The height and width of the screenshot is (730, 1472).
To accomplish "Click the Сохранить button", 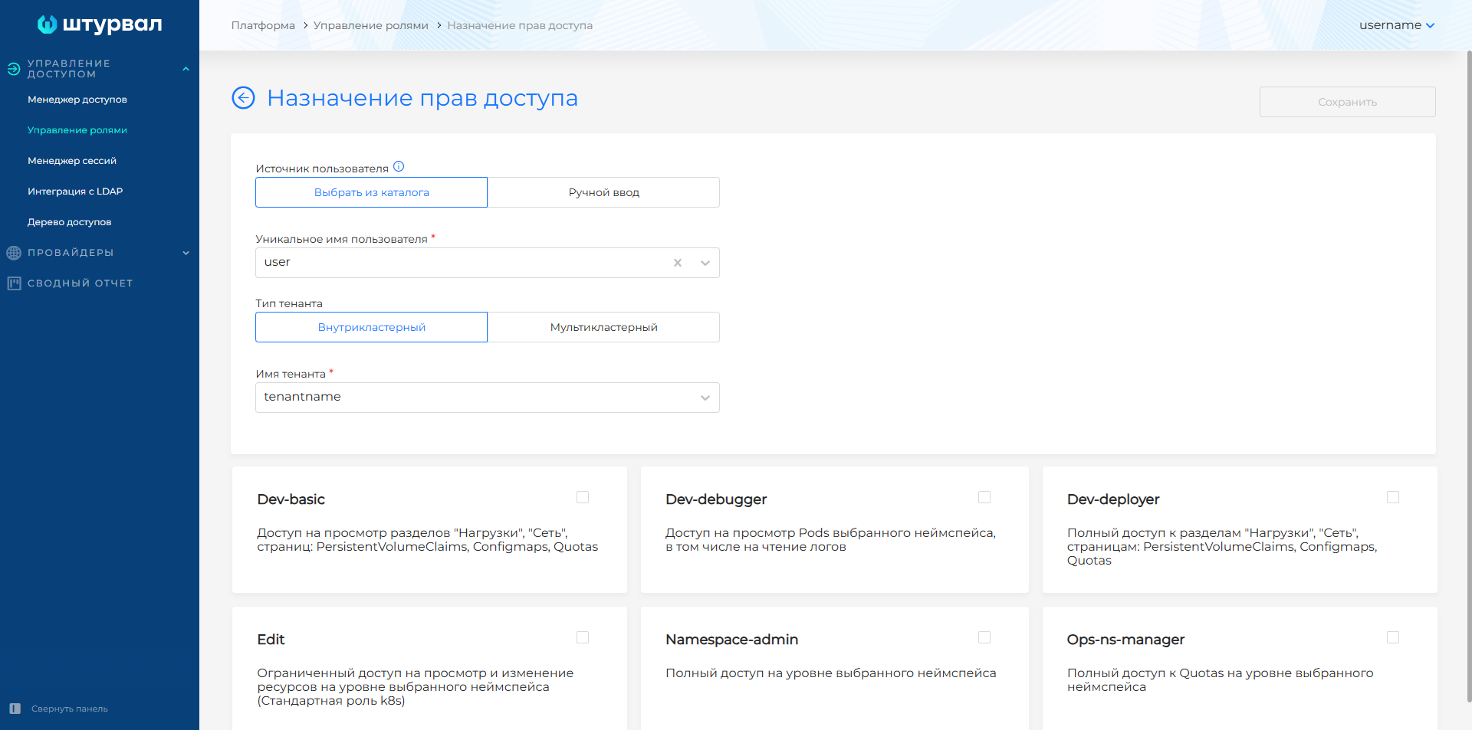I will [1346, 101].
